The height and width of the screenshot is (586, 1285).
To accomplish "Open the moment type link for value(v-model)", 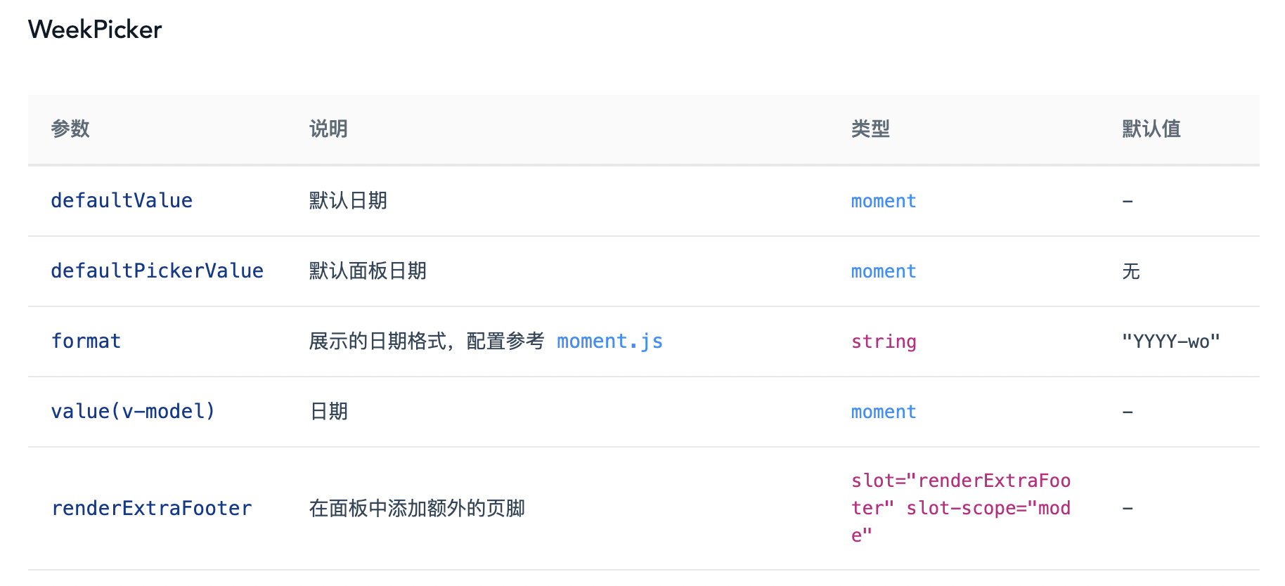I will point(883,412).
